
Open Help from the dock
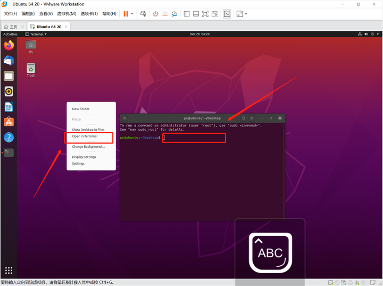point(9,137)
